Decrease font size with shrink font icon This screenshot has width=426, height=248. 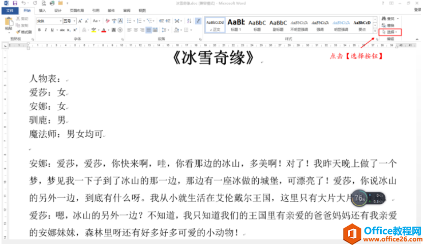point(86,21)
